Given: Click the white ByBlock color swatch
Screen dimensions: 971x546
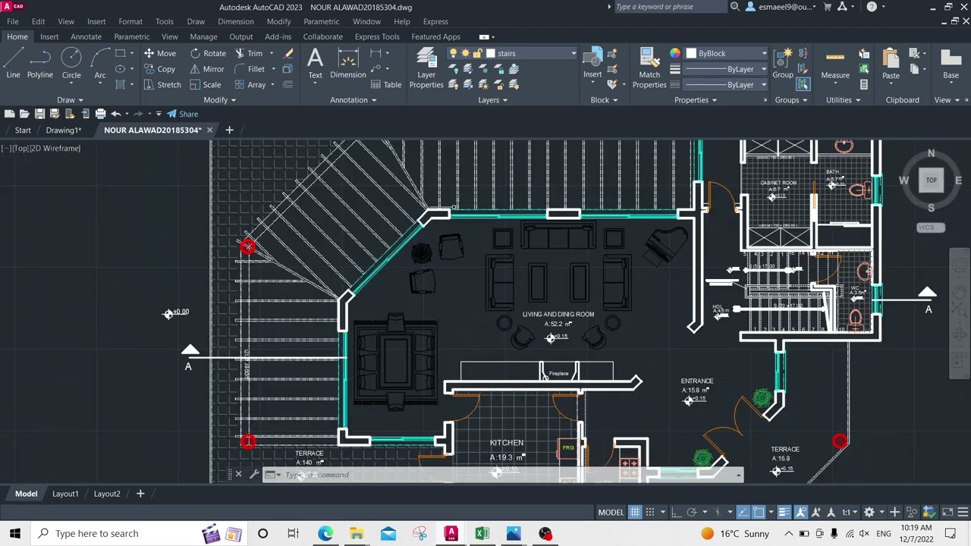Looking at the screenshot, I should tap(691, 53).
